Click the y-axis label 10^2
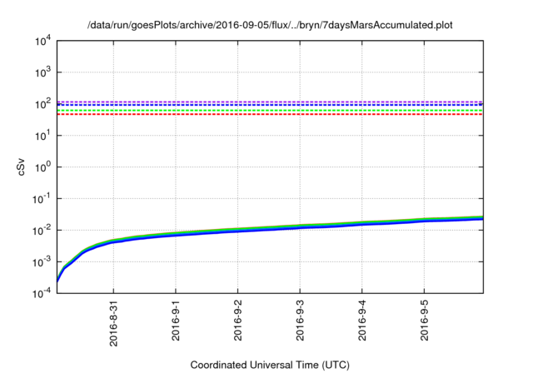This screenshot has width=533, height=373. point(42,104)
